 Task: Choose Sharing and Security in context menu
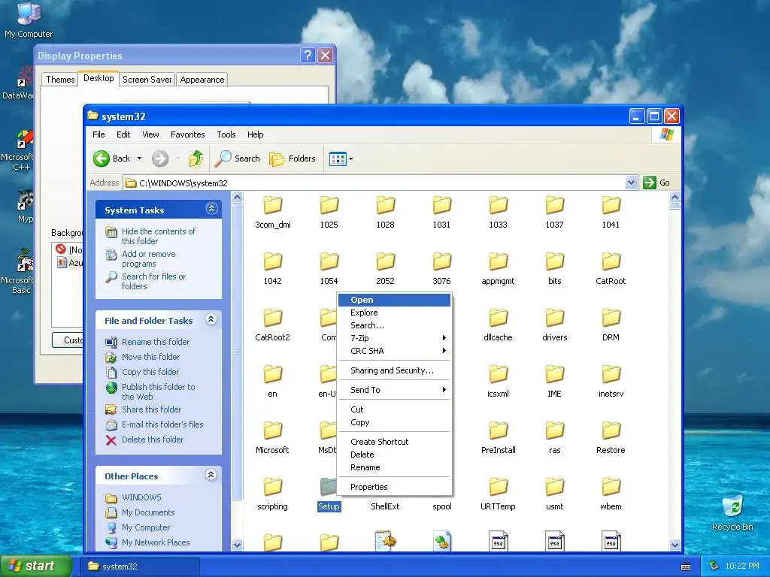[x=394, y=370]
